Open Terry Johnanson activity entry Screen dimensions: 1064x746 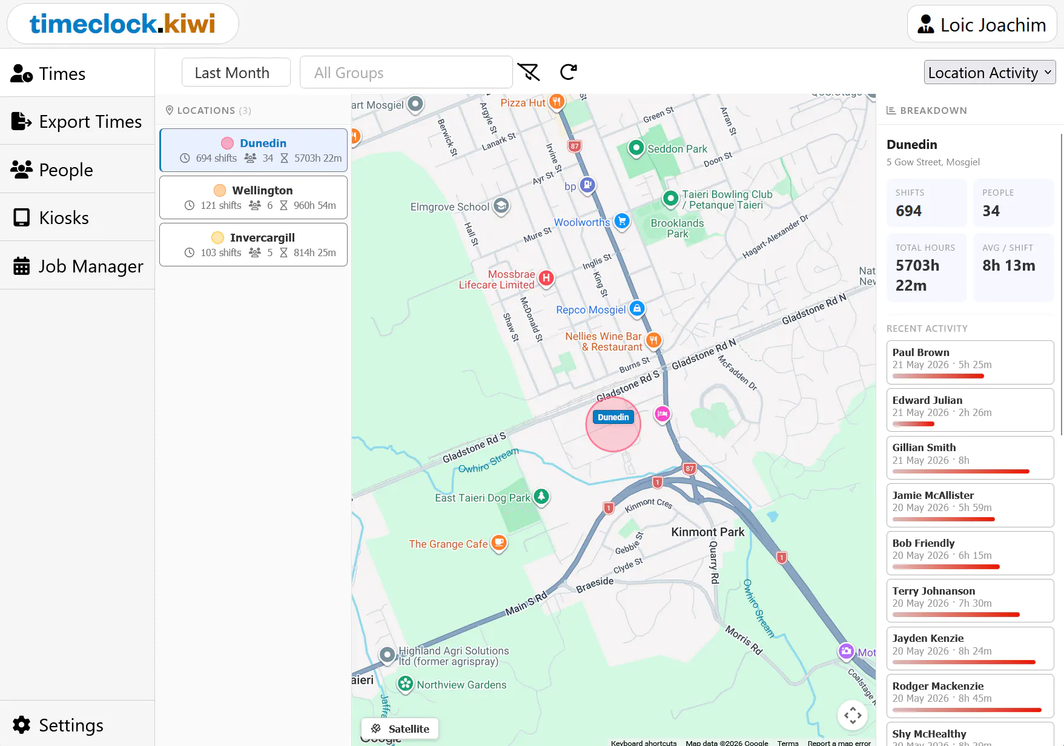click(970, 601)
